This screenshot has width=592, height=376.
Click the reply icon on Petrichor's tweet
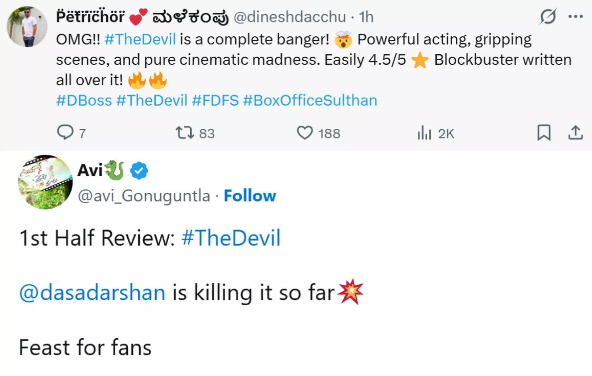[65, 133]
